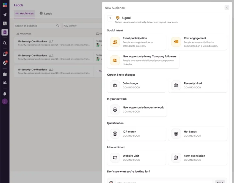Click the Social intent section heading

pyautogui.click(x=115, y=30)
